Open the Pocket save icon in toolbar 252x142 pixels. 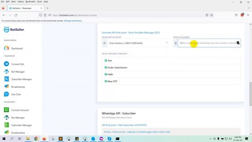point(236,15)
